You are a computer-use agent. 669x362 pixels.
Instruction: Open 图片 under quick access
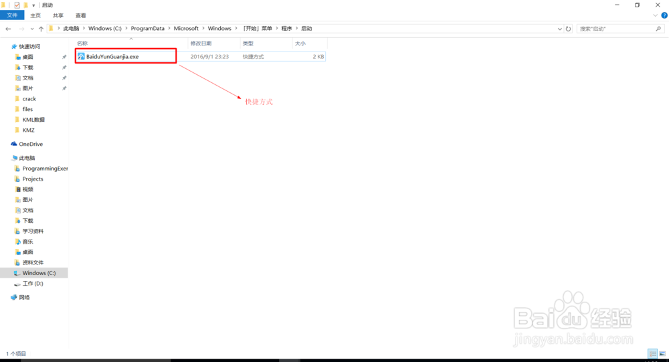pos(27,88)
